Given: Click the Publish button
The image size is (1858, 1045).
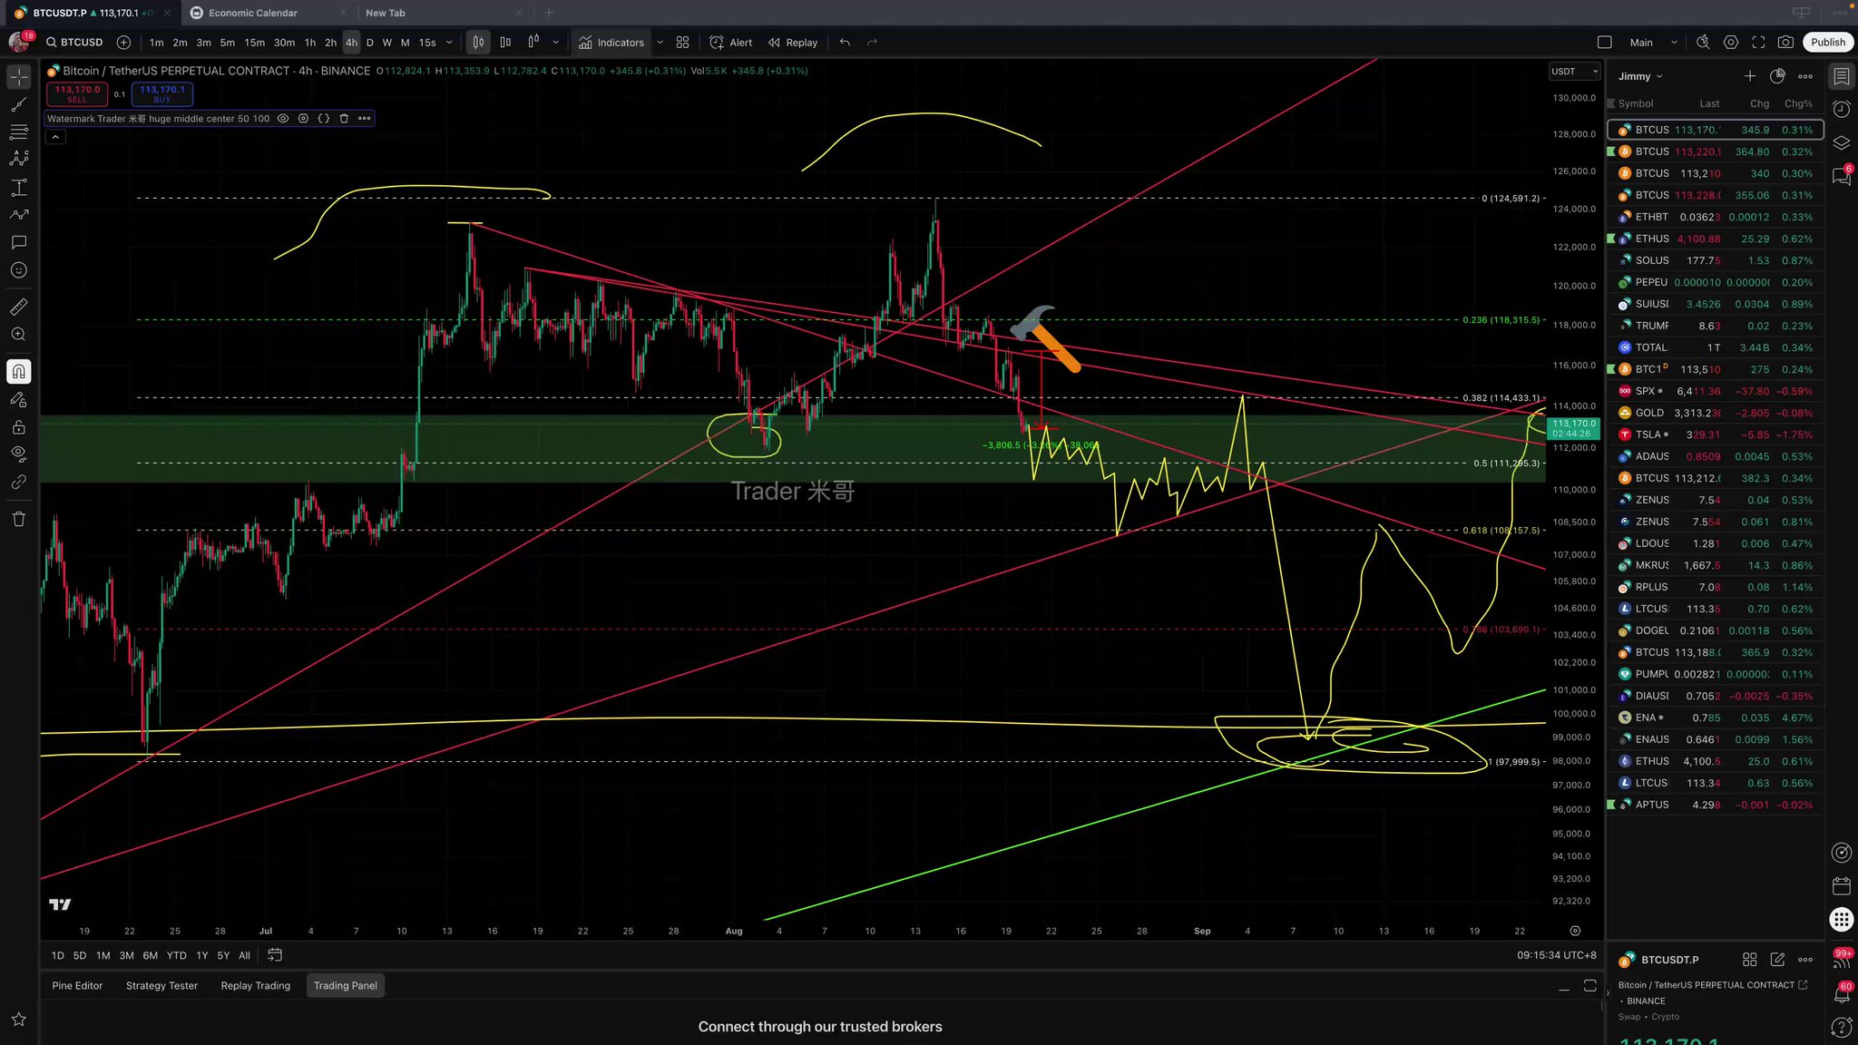Looking at the screenshot, I should pyautogui.click(x=1827, y=43).
